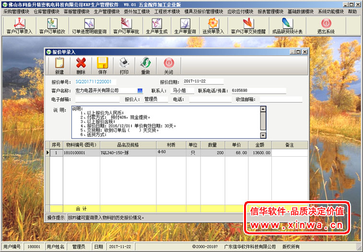Launch 生产单生成 from the main toolbar
Viewport: 363px width, 252px height.
click(156, 25)
